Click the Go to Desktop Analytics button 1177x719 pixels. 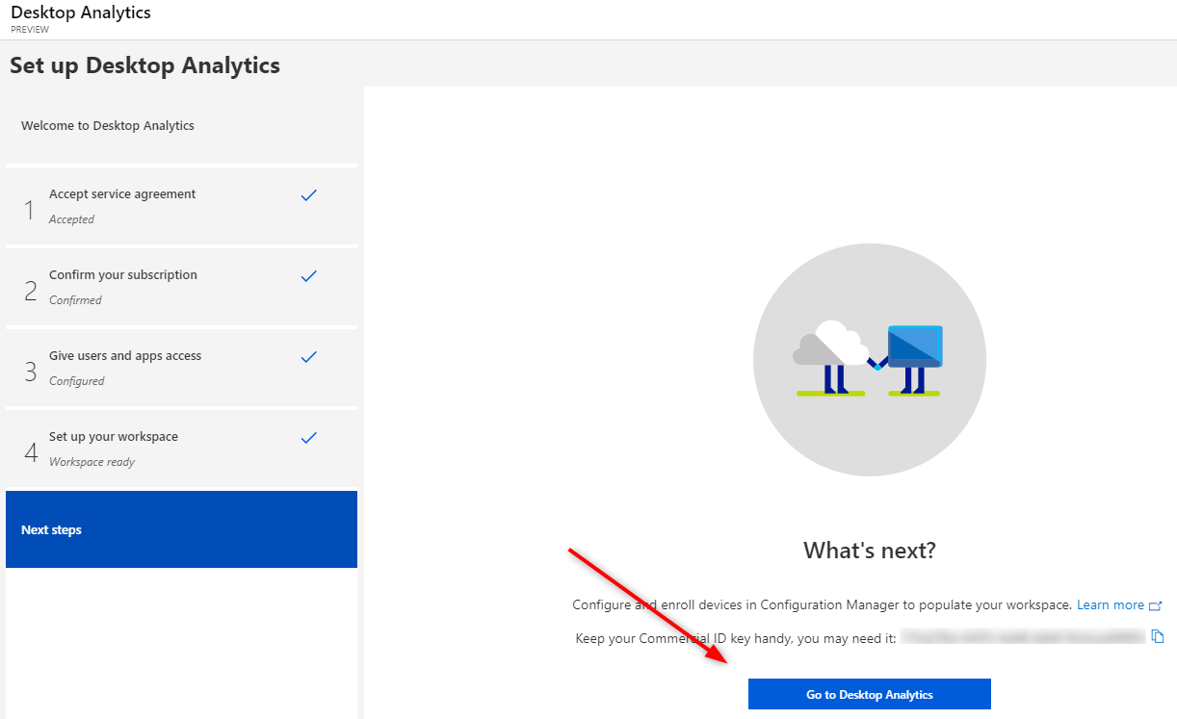869,694
